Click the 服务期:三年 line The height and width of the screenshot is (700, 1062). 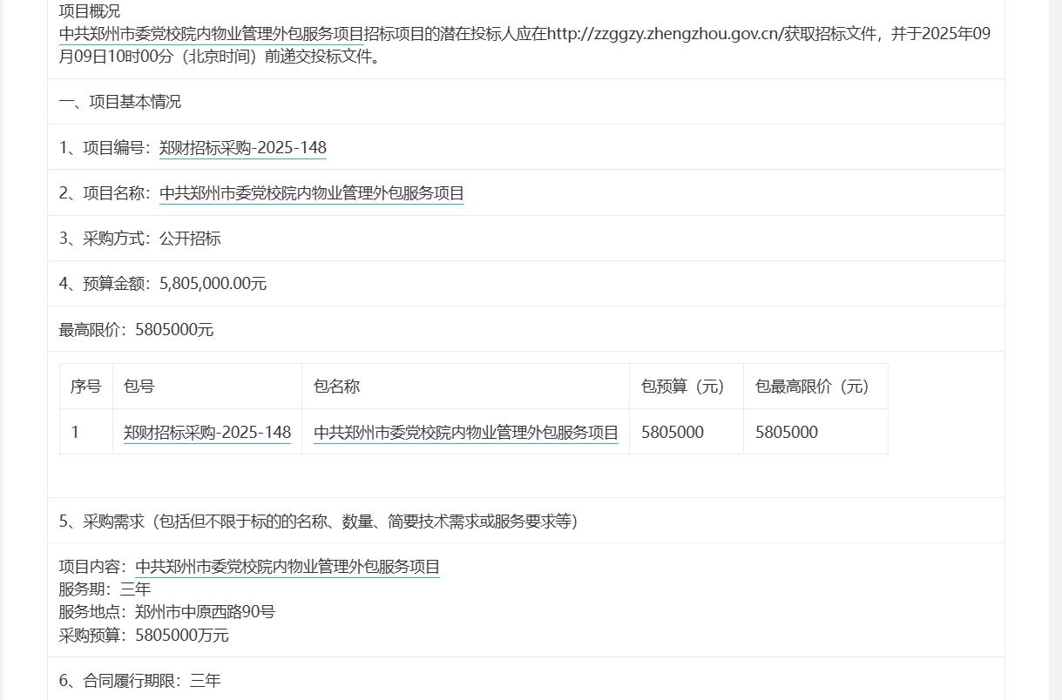[x=105, y=589]
